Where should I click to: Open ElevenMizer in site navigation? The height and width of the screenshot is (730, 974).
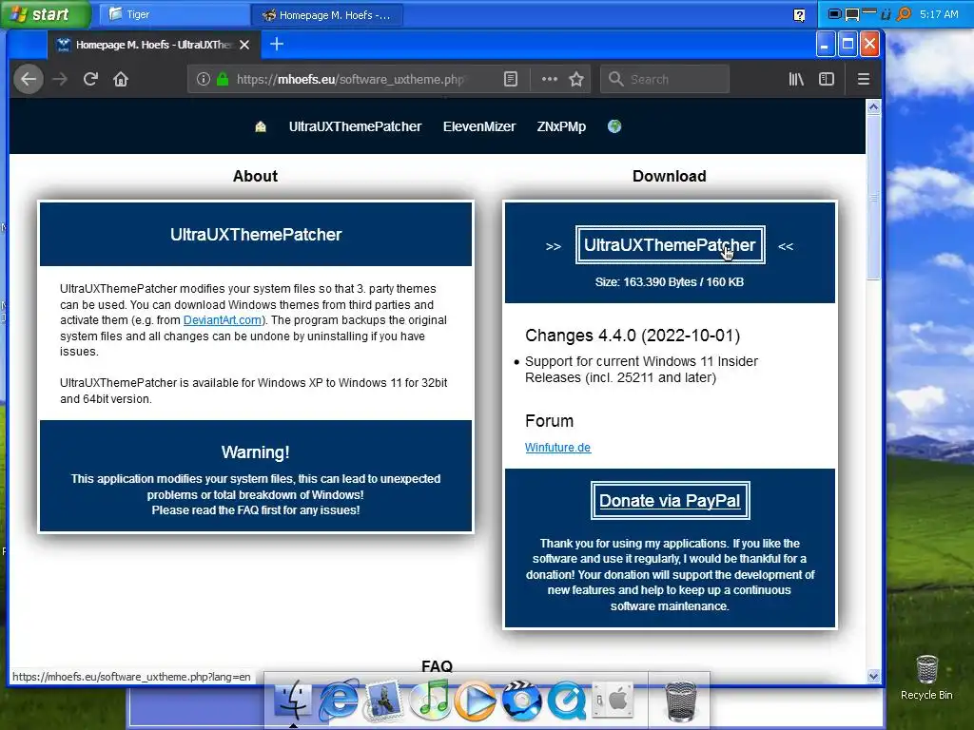tap(479, 126)
